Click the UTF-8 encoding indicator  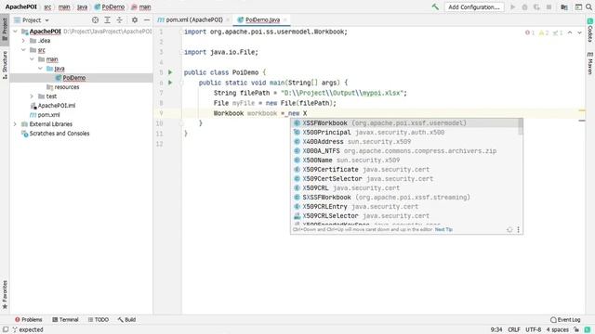[533, 330]
